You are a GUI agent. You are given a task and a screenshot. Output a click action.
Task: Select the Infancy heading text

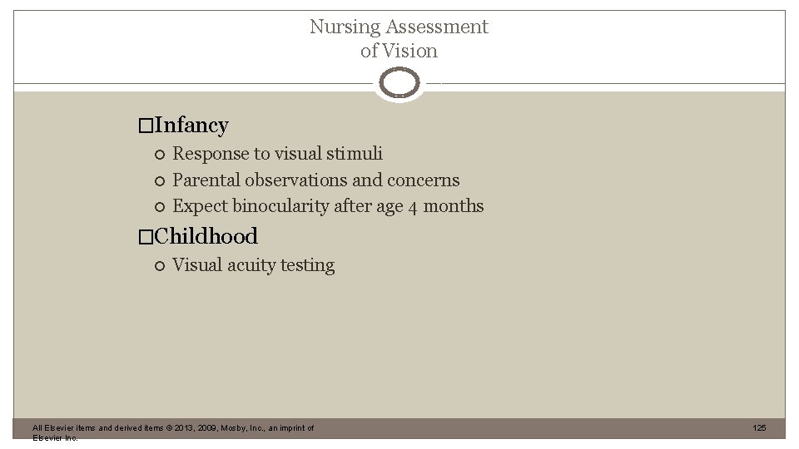191,126
